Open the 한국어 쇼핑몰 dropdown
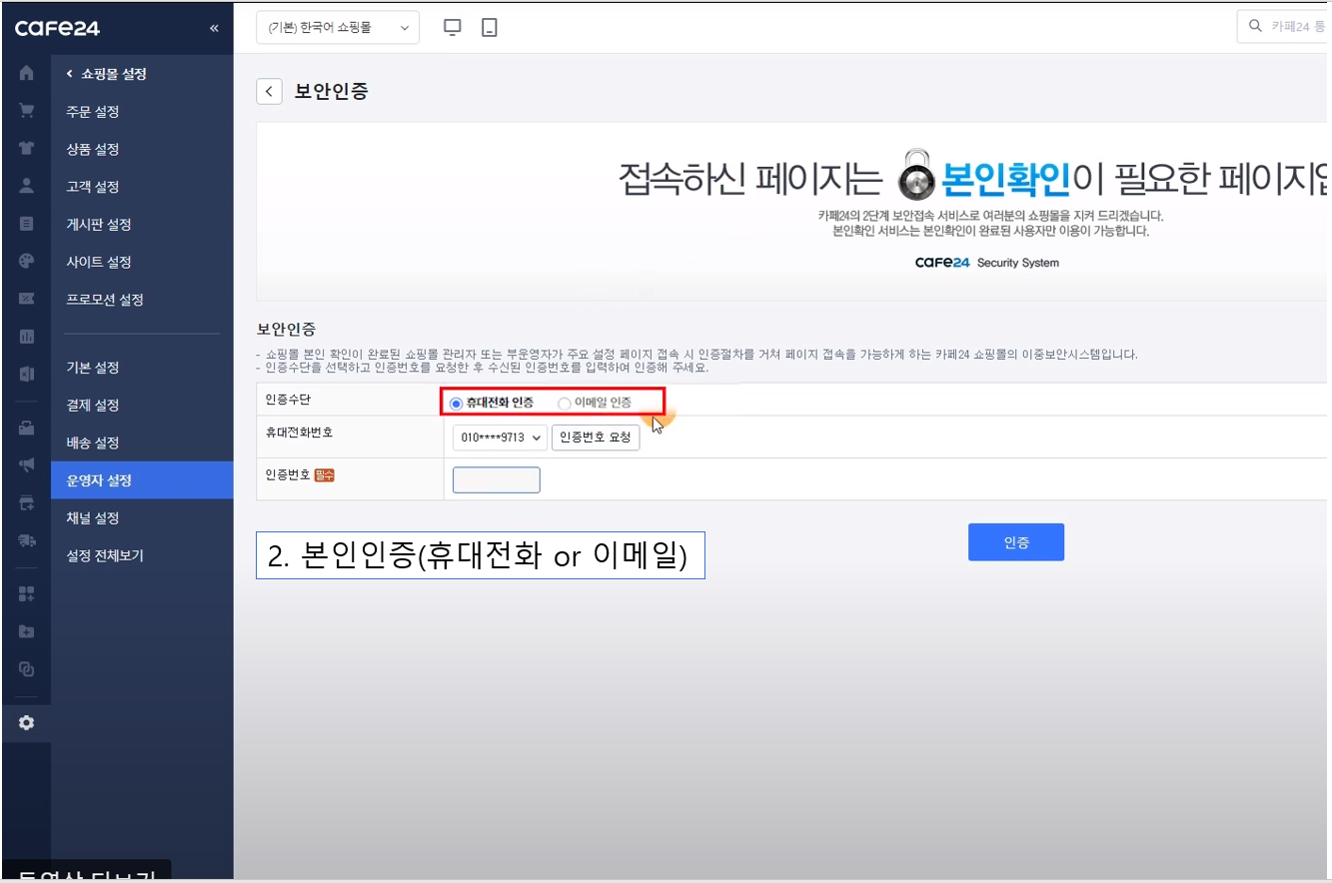 coord(338,28)
